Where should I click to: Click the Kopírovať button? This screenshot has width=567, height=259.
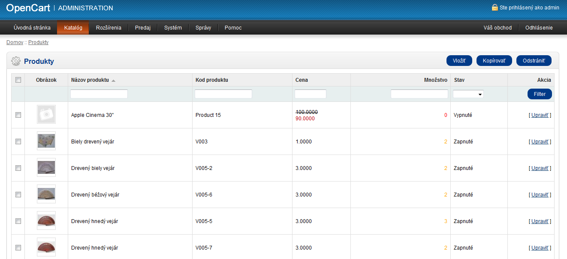(494, 61)
